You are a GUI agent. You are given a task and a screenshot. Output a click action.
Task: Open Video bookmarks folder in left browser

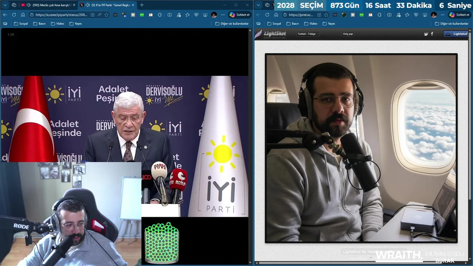tap(57, 24)
